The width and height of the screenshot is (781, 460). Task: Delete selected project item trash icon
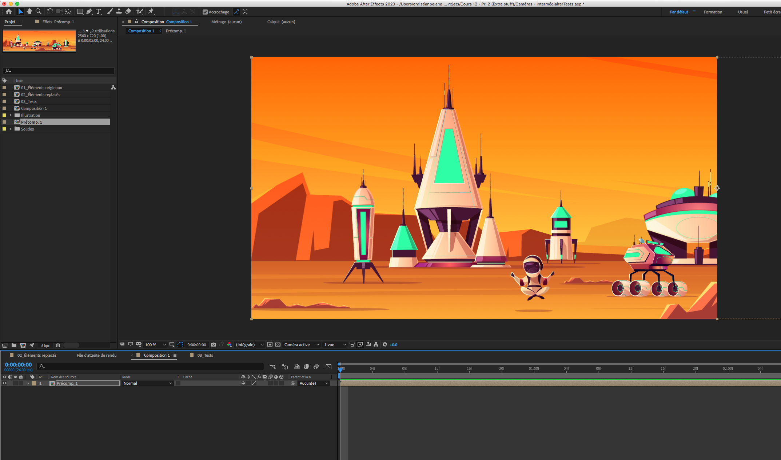point(58,345)
